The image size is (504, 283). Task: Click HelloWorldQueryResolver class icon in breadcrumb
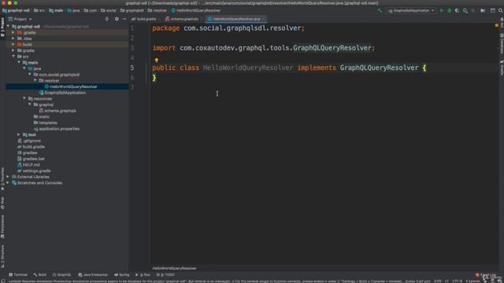tap(173, 10)
